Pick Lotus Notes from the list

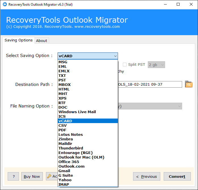coord(88,135)
